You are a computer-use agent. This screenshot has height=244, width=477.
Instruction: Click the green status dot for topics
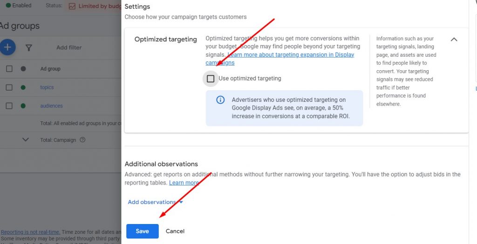(x=23, y=87)
